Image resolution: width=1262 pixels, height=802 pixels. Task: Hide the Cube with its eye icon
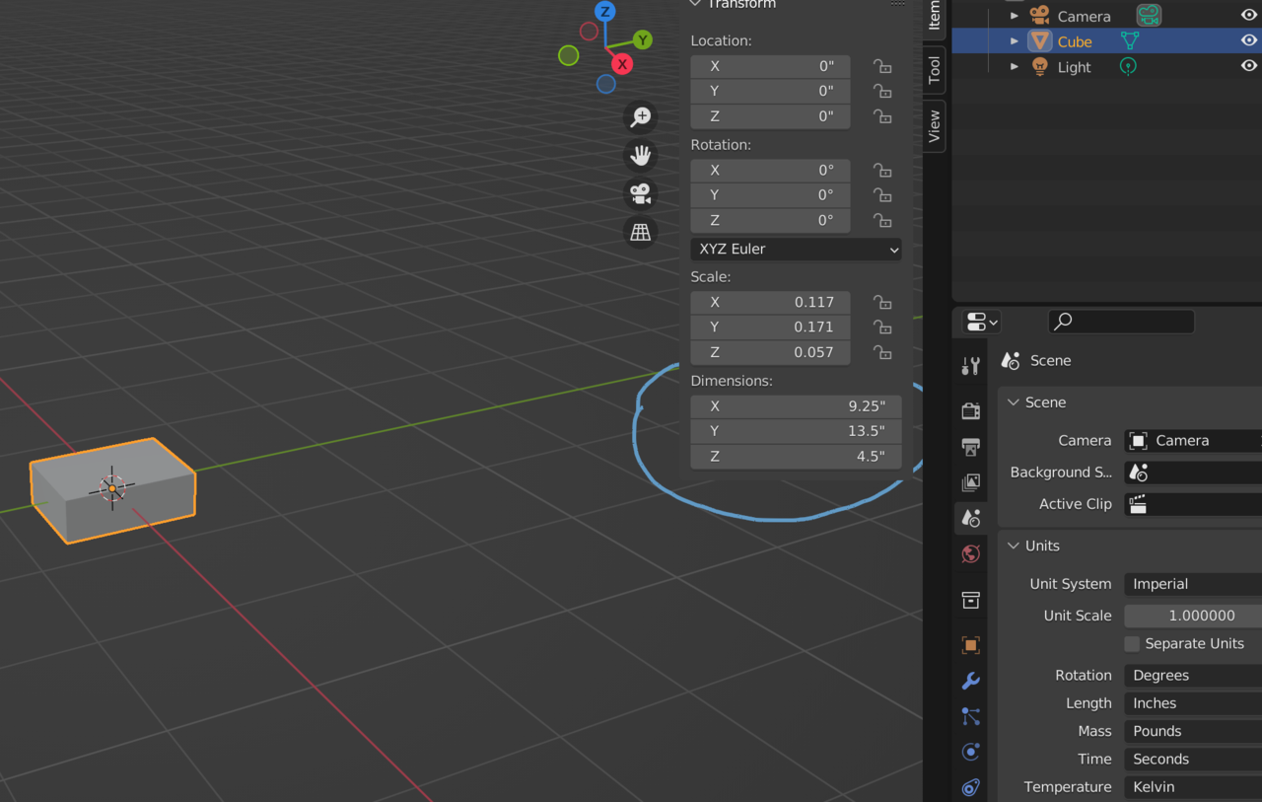(1248, 40)
